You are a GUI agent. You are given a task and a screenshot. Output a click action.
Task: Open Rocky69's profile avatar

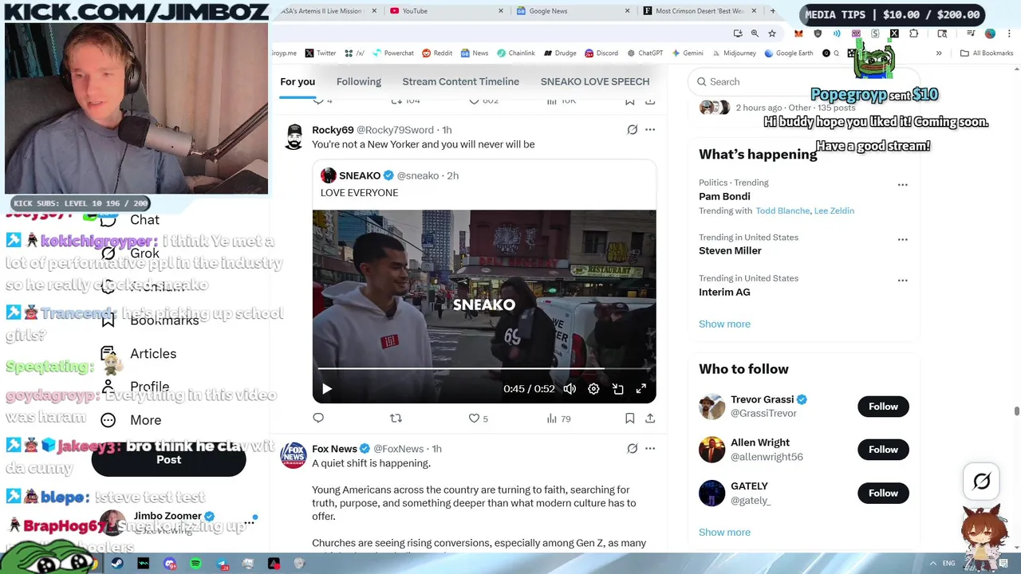coord(294,137)
